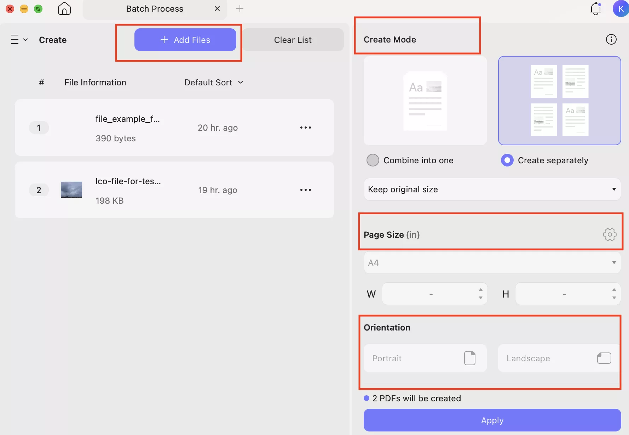
Task: Close the Batch Process tab
Action: point(217,9)
